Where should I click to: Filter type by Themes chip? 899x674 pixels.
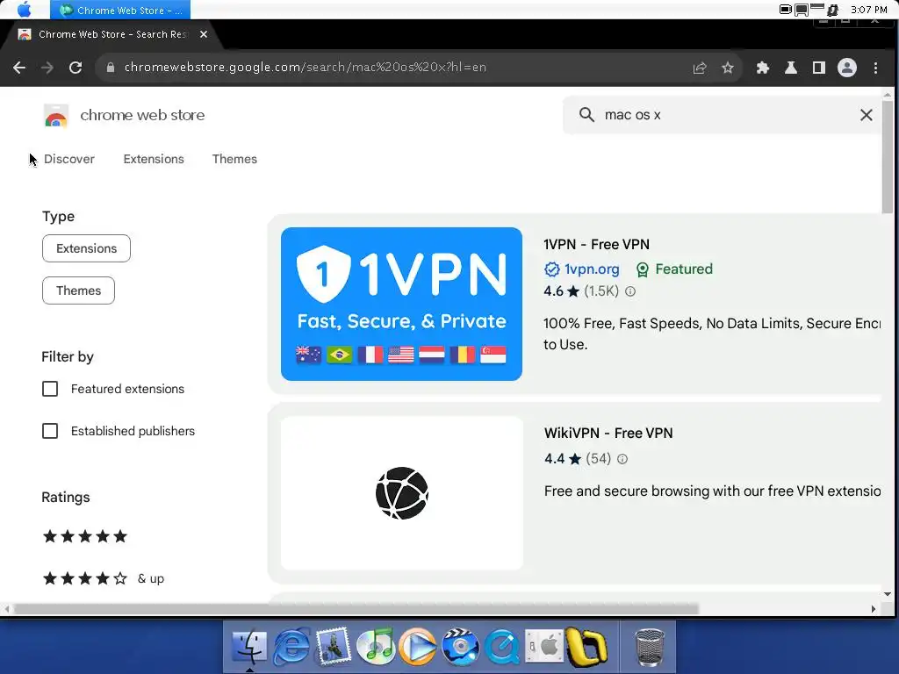[78, 290]
